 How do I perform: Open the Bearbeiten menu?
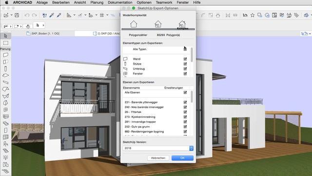(60, 2)
